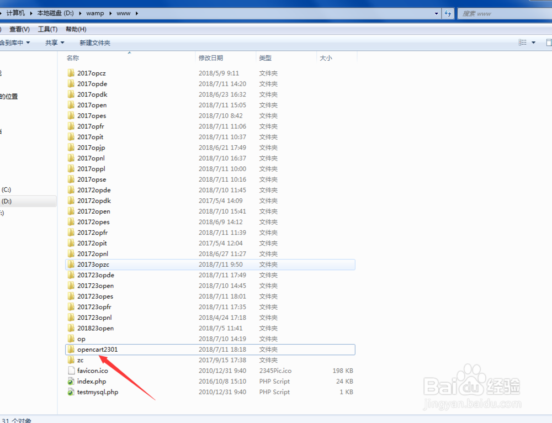
Task: Select the 20172open folder icon
Action: pos(71,211)
